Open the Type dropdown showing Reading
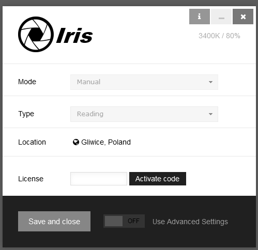Viewport: 258px width, 250px height. (144, 114)
